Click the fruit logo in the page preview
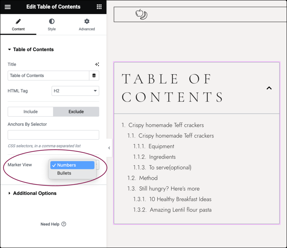 [141, 14]
